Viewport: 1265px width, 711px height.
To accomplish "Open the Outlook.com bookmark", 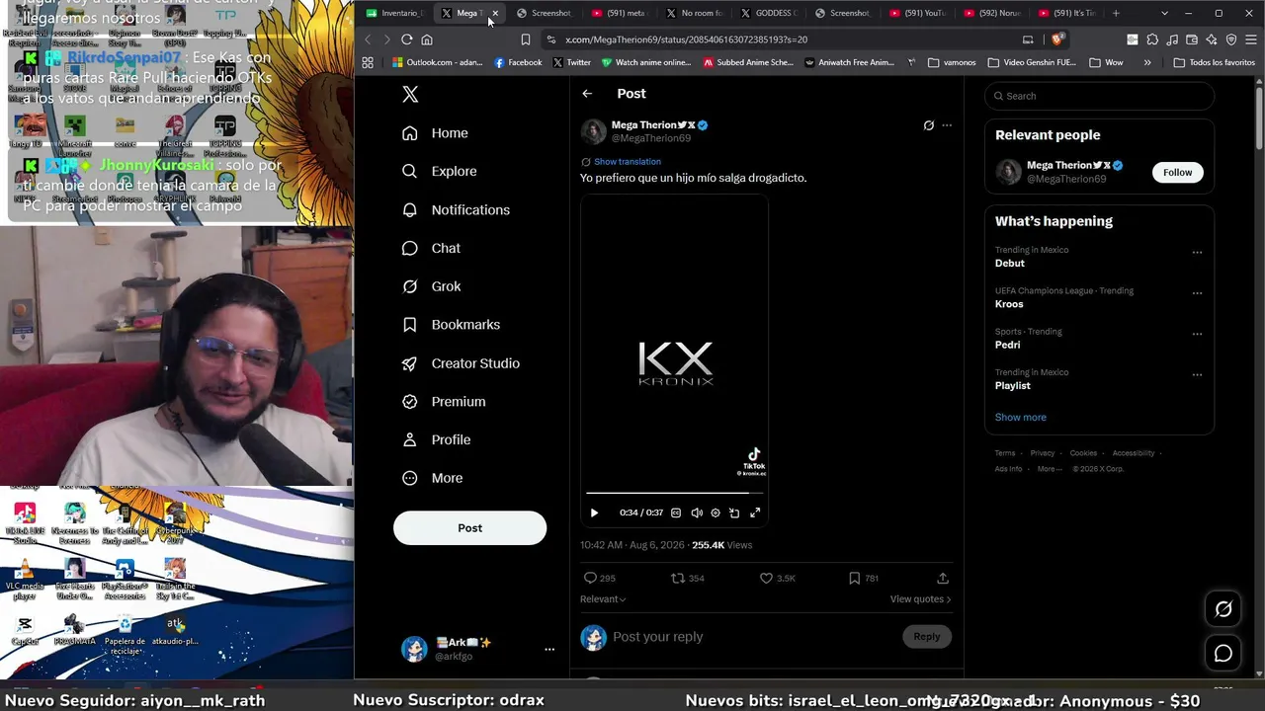I will pos(438,62).
